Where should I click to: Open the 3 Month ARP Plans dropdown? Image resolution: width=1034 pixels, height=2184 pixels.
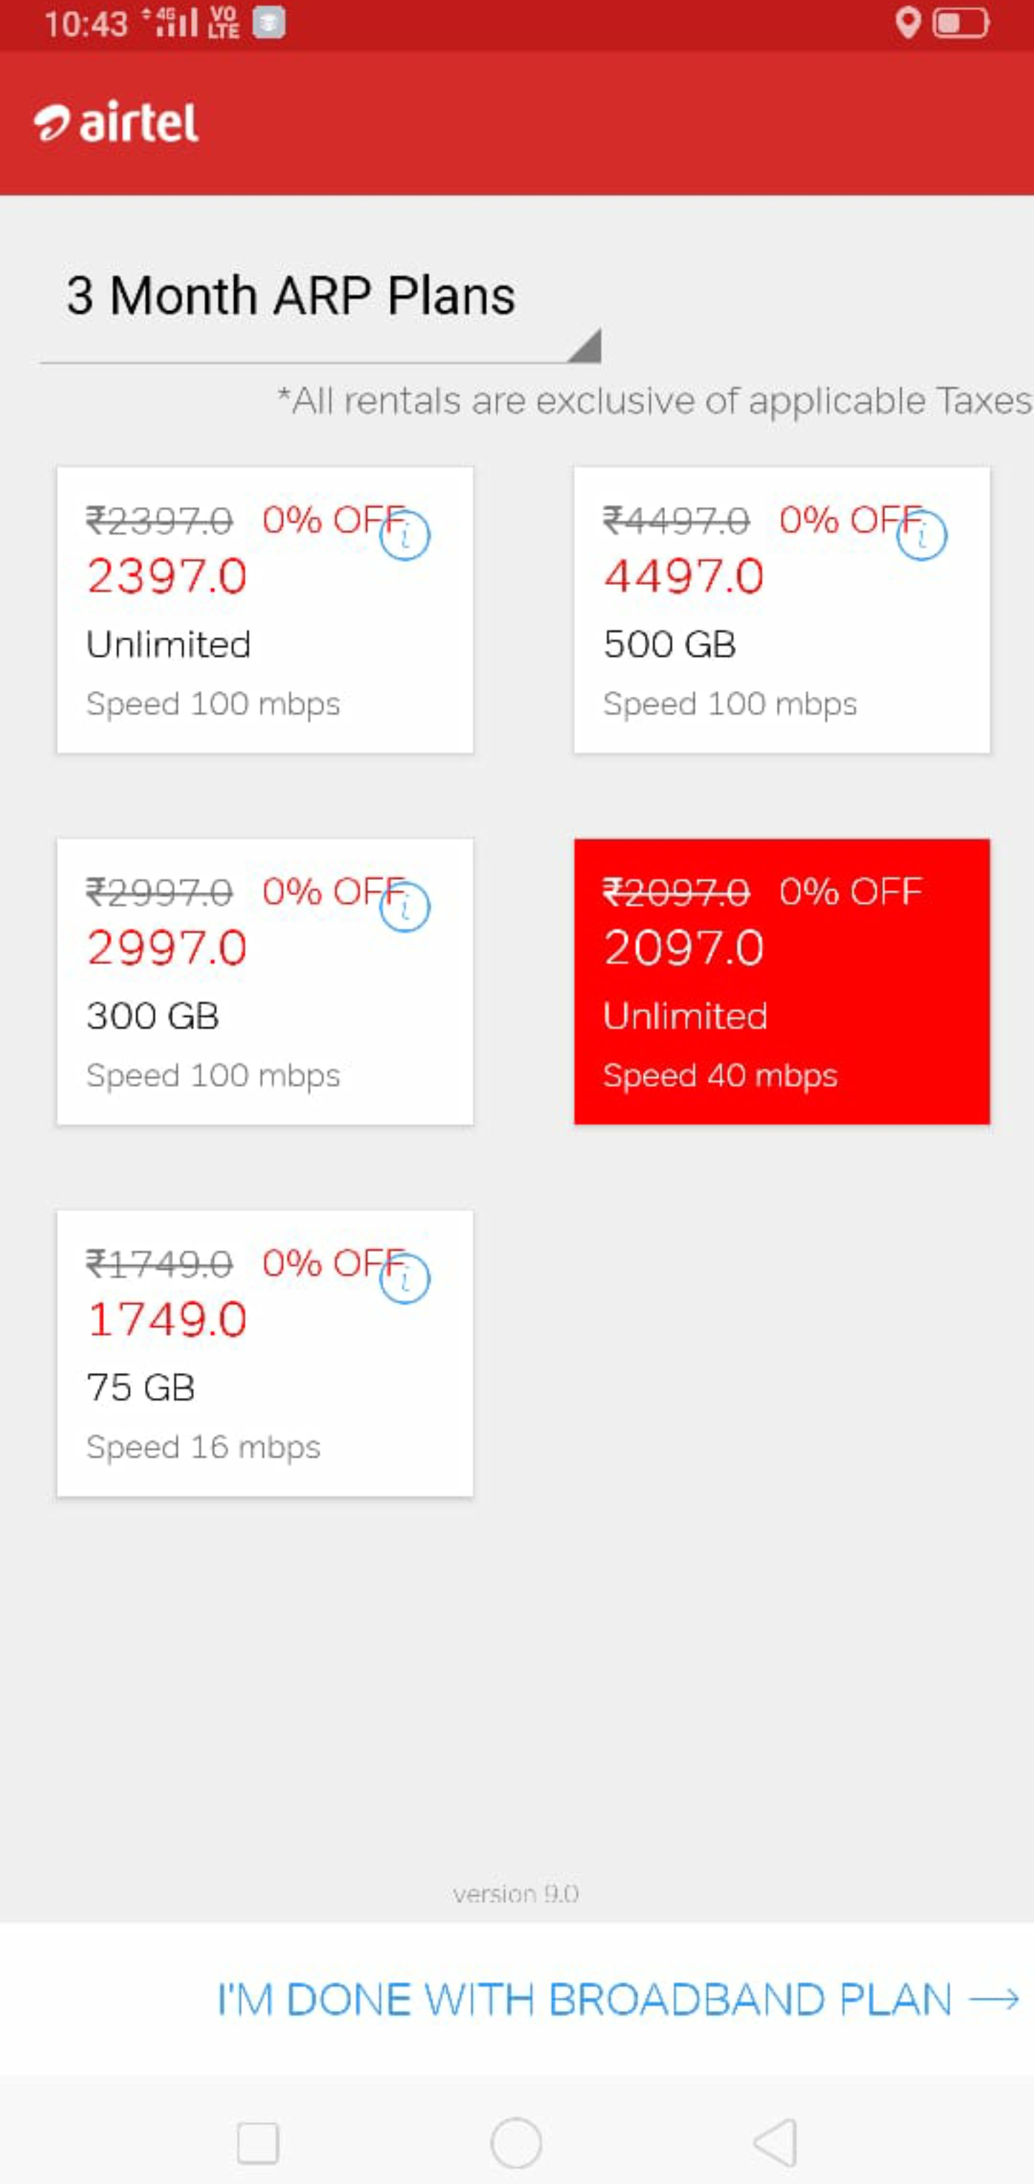coord(291,297)
